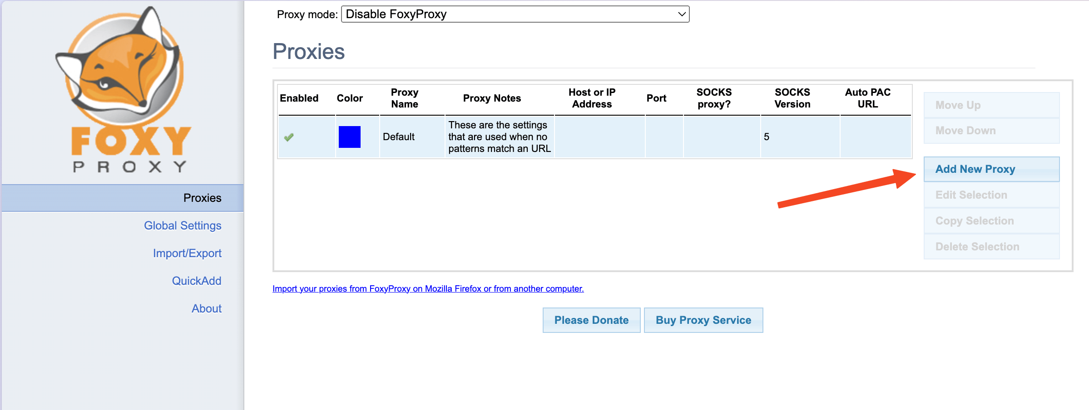Go to Import/Export section

(187, 253)
